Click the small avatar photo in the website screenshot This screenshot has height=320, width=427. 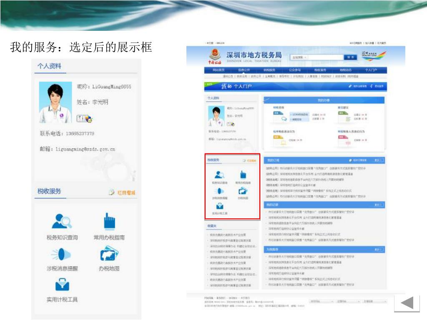click(x=216, y=116)
